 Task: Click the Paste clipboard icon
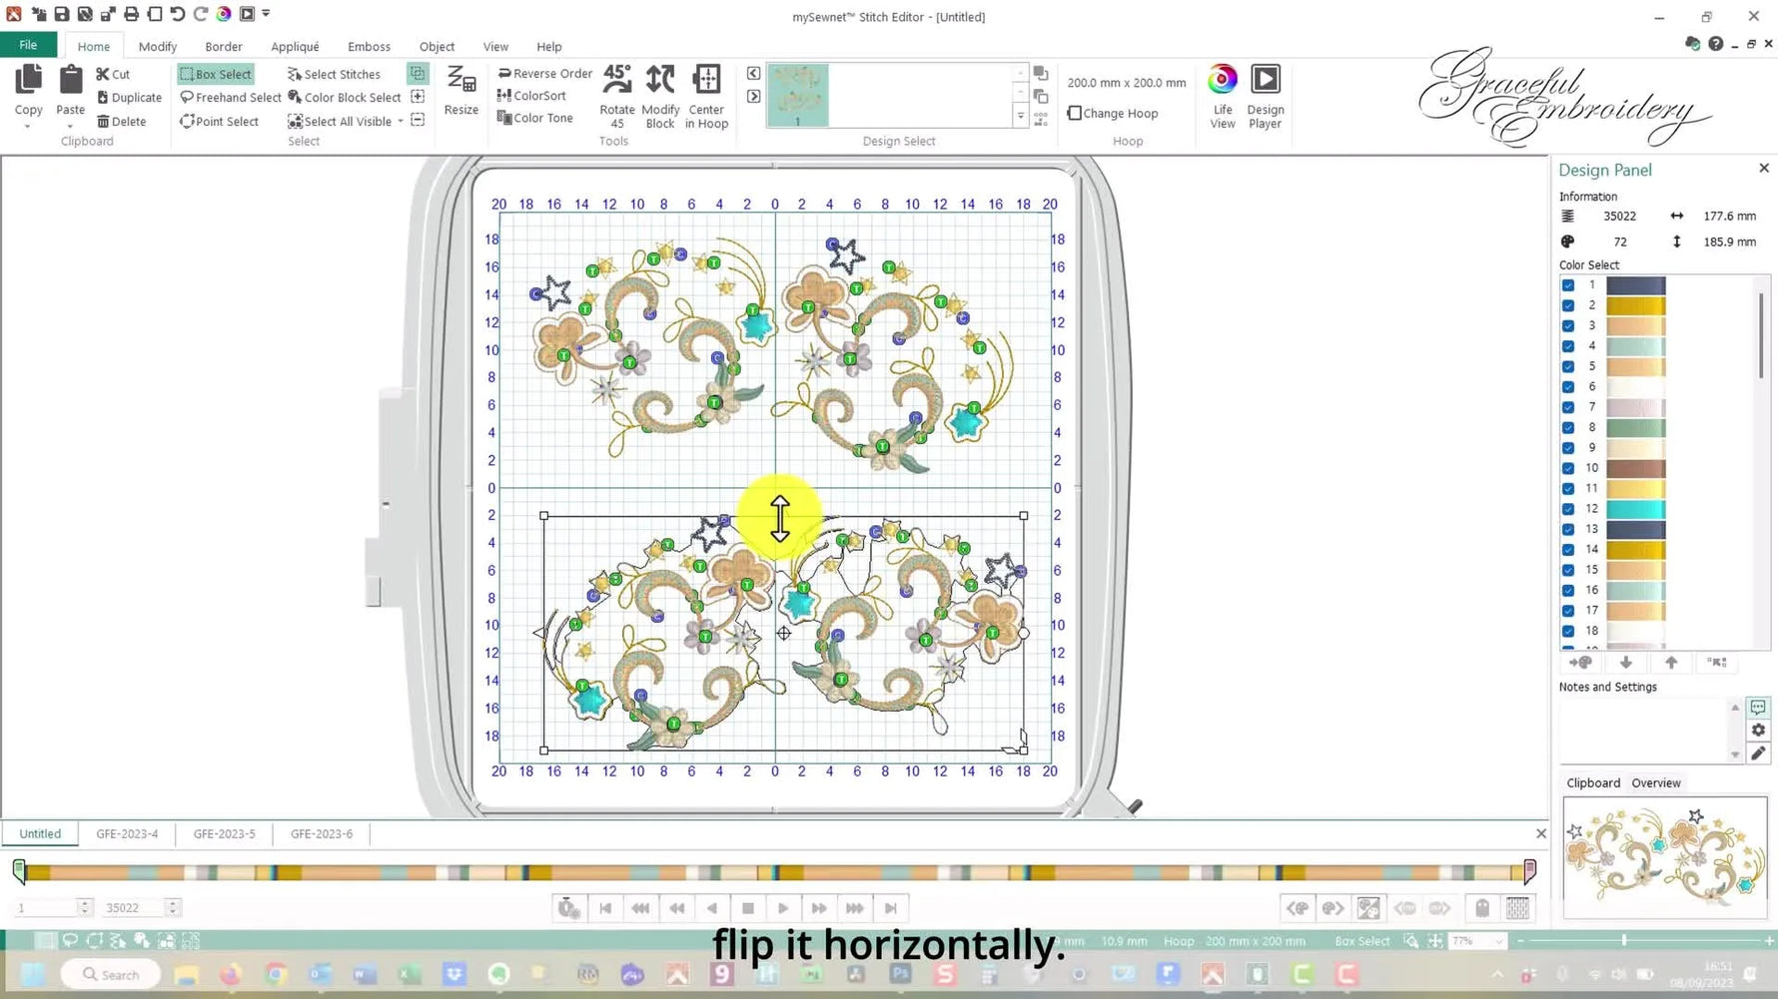pos(71,80)
